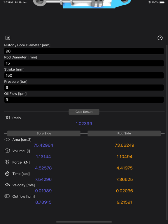Viewport: 168px width, 224px height.
Task: Click the Piston / Bore Diameter field
Action: [84, 51]
